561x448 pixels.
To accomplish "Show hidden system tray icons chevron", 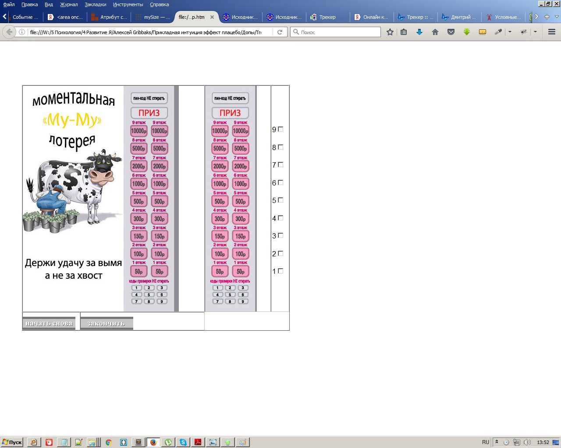I will 497,442.
